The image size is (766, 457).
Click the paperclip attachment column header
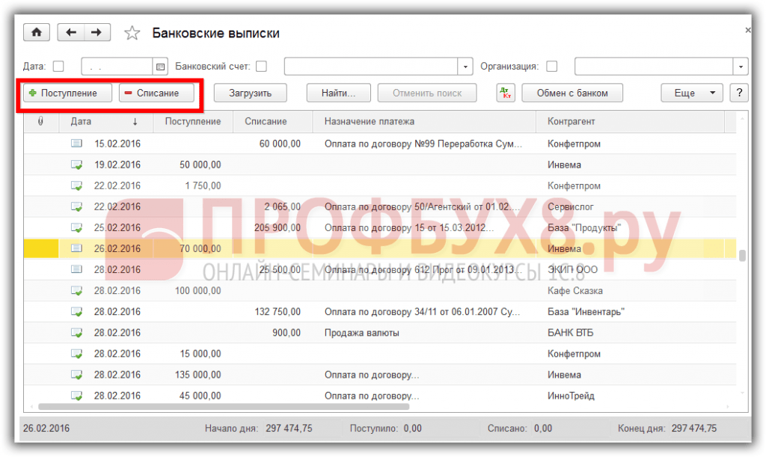tap(40, 121)
